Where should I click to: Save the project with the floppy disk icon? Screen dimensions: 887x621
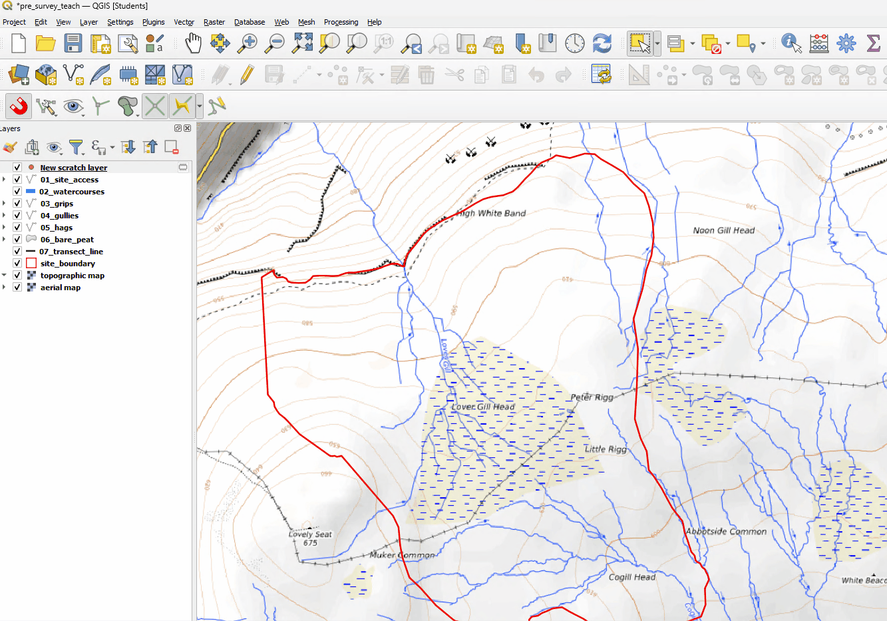pyautogui.click(x=73, y=43)
